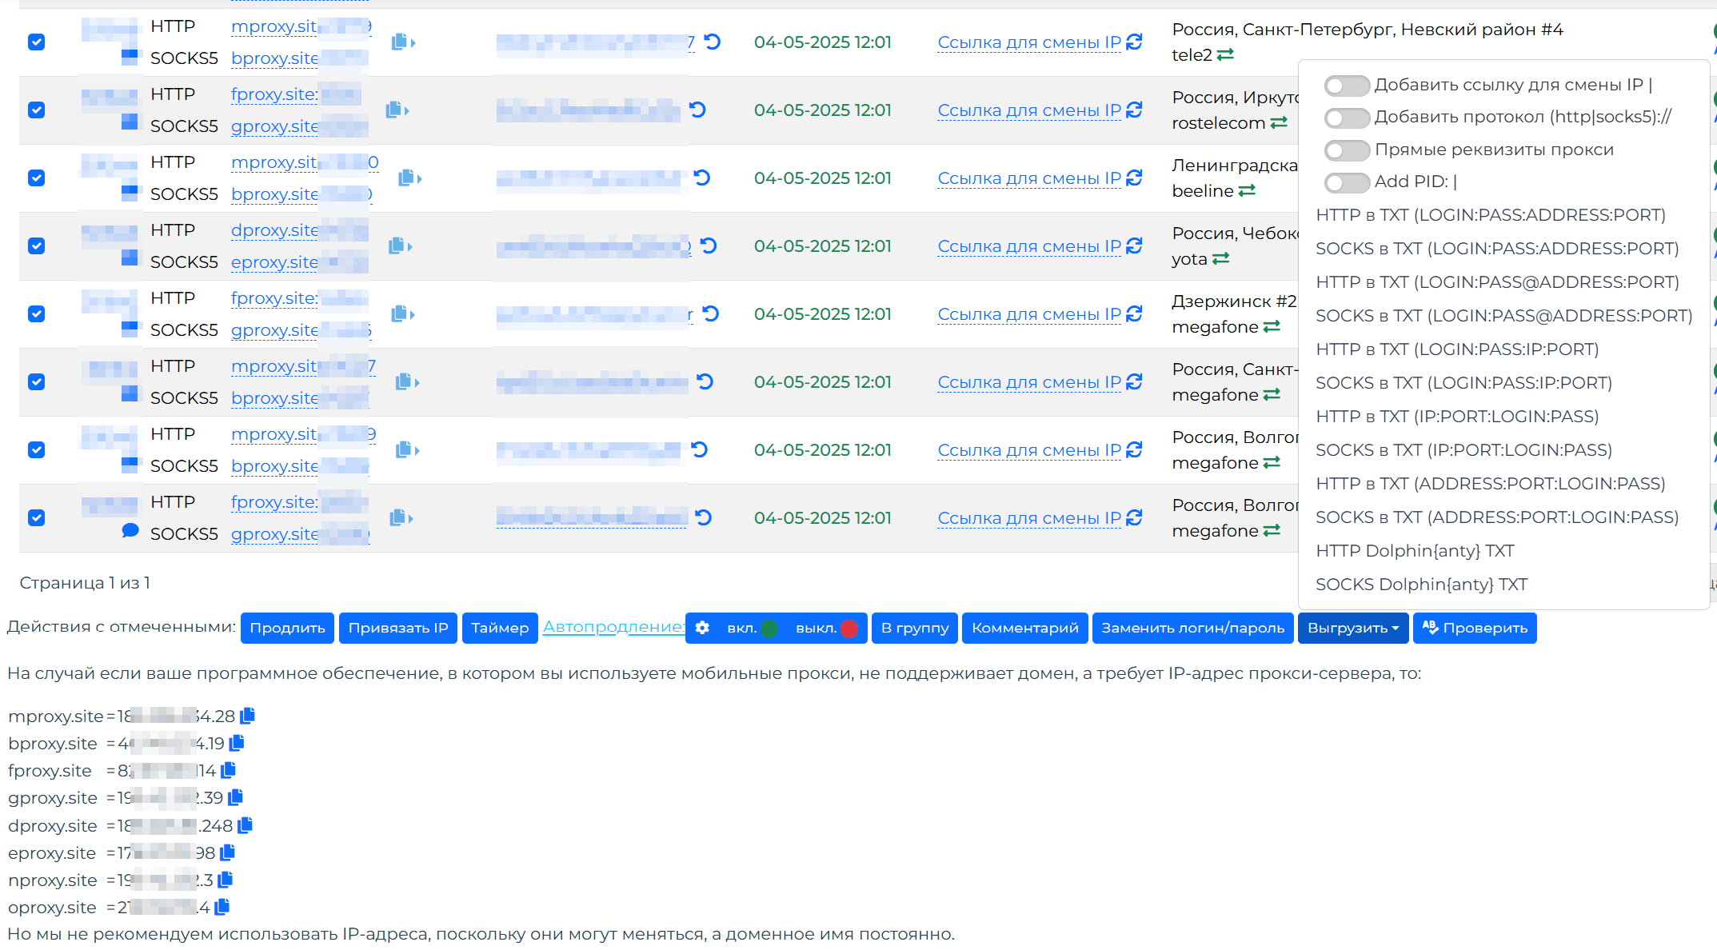Copy the oproxy.site IP address
Image resolution: width=1717 pixels, height=950 pixels.
(x=222, y=907)
